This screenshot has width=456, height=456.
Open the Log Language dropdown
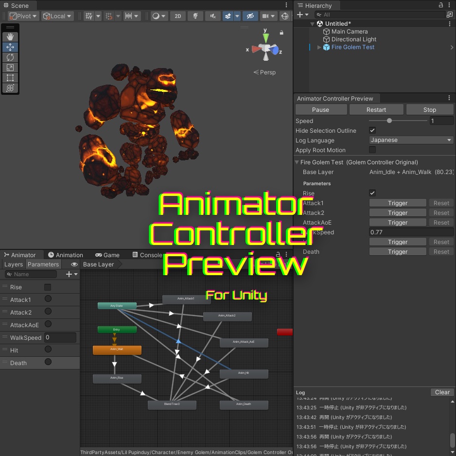(x=411, y=140)
